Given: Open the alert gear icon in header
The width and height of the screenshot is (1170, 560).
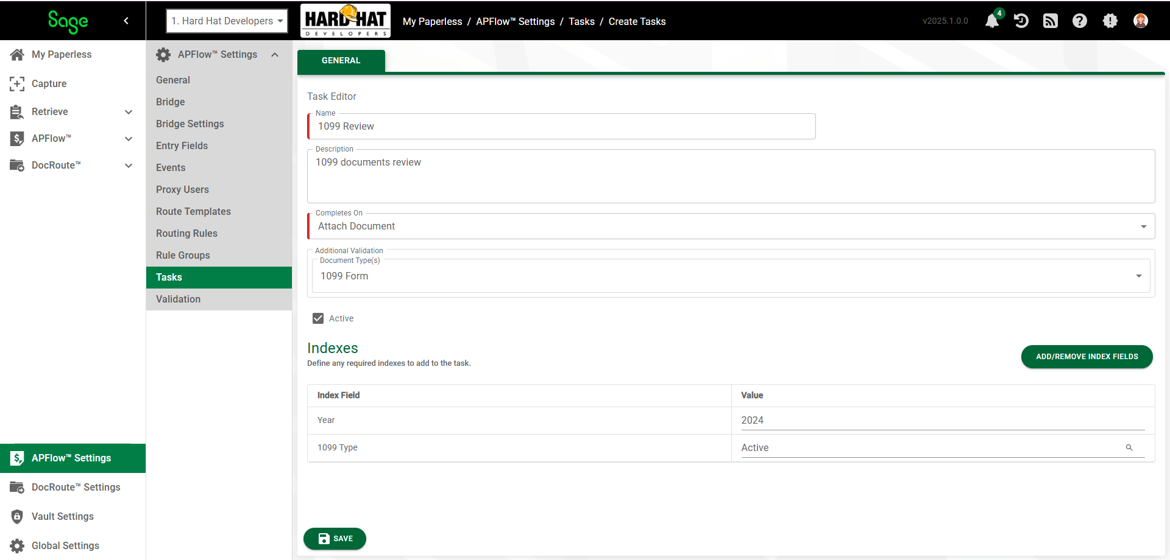Looking at the screenshot, I should click(1110, 21).
